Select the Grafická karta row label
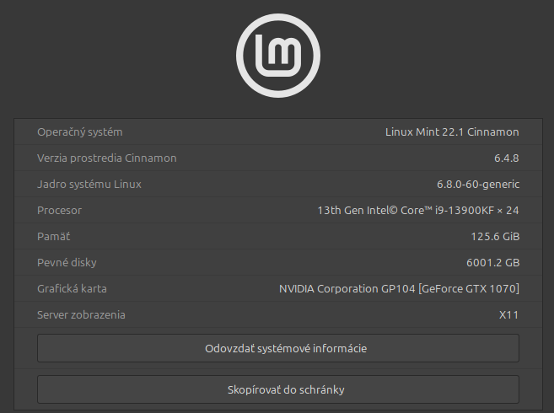Viewport: 554px width, 413px height. click(72, 288)
